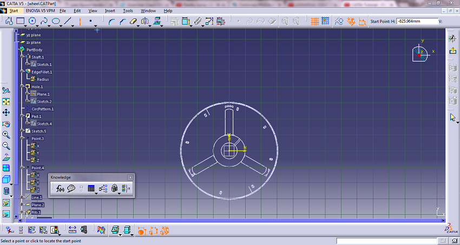Select the Chamfer tool
The height and width of the screenshot is (245, 460).
coord(122,21)
